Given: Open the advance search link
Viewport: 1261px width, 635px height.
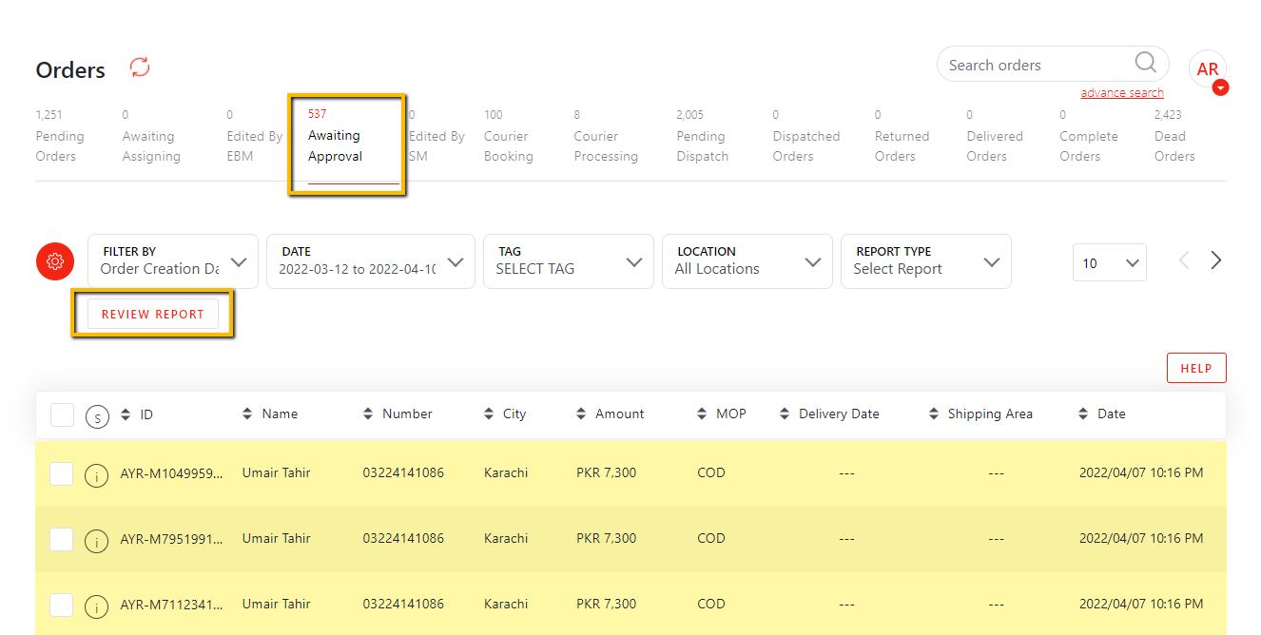Looking at the screenshot, I should [1121, 93].
